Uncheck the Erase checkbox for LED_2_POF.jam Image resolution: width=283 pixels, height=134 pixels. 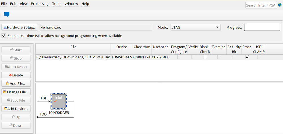tap(247, 57)
